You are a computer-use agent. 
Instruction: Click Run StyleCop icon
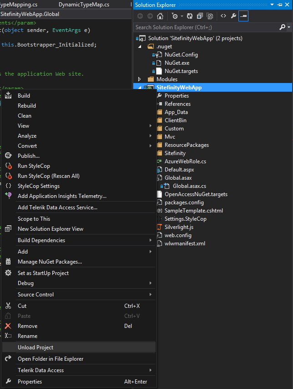pos(8,166)
